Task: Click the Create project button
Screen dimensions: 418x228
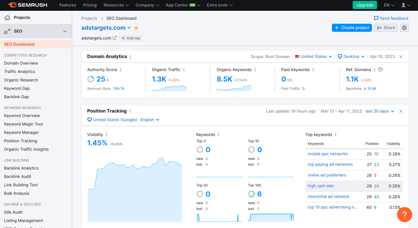Action: click(352, 28)
